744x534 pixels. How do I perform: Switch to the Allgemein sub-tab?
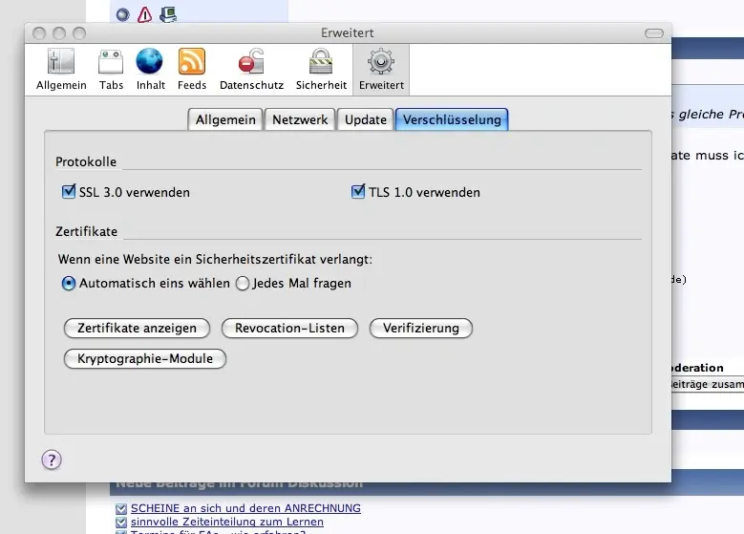[225, 119]
